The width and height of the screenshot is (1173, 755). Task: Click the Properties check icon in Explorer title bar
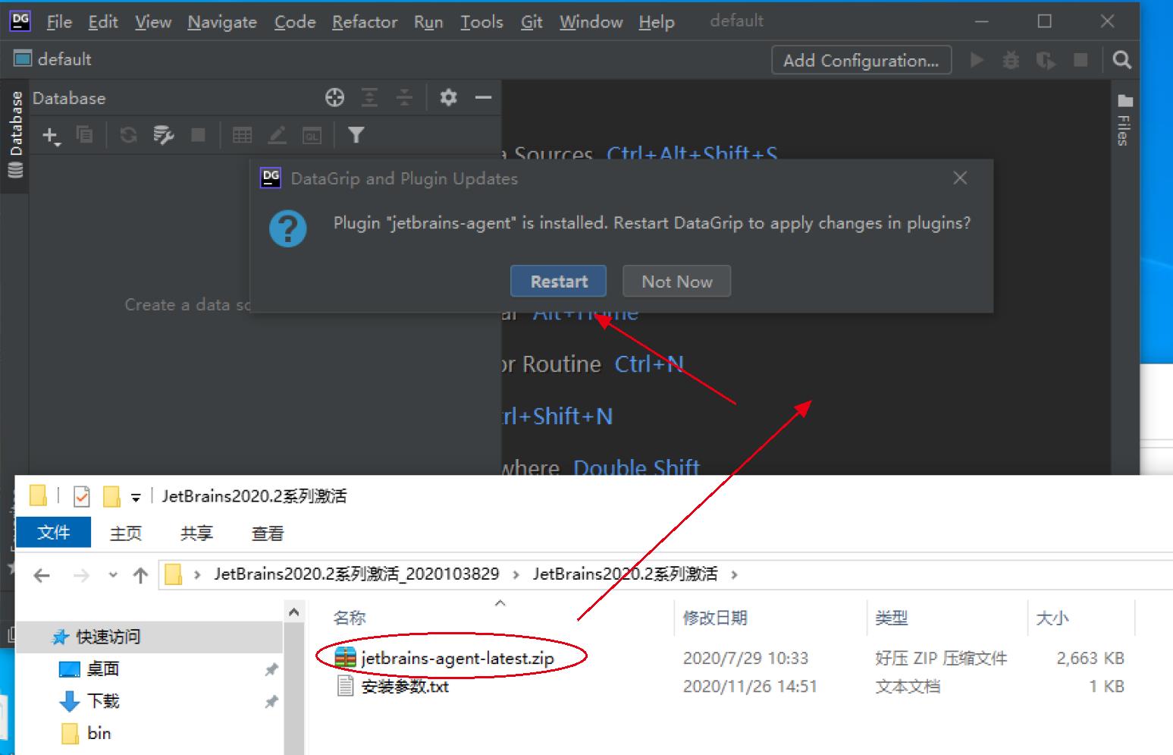(82, 497)
